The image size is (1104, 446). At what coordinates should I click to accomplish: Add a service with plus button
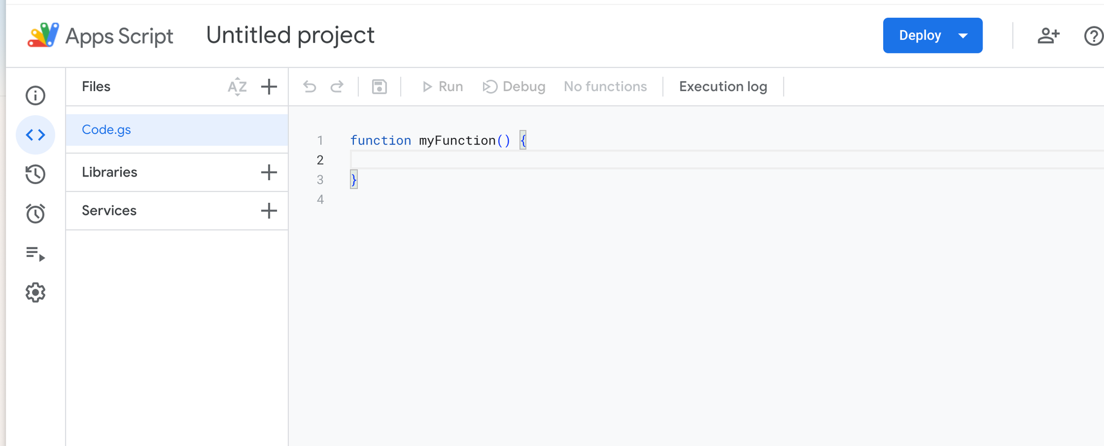click(x=269, y=211)
